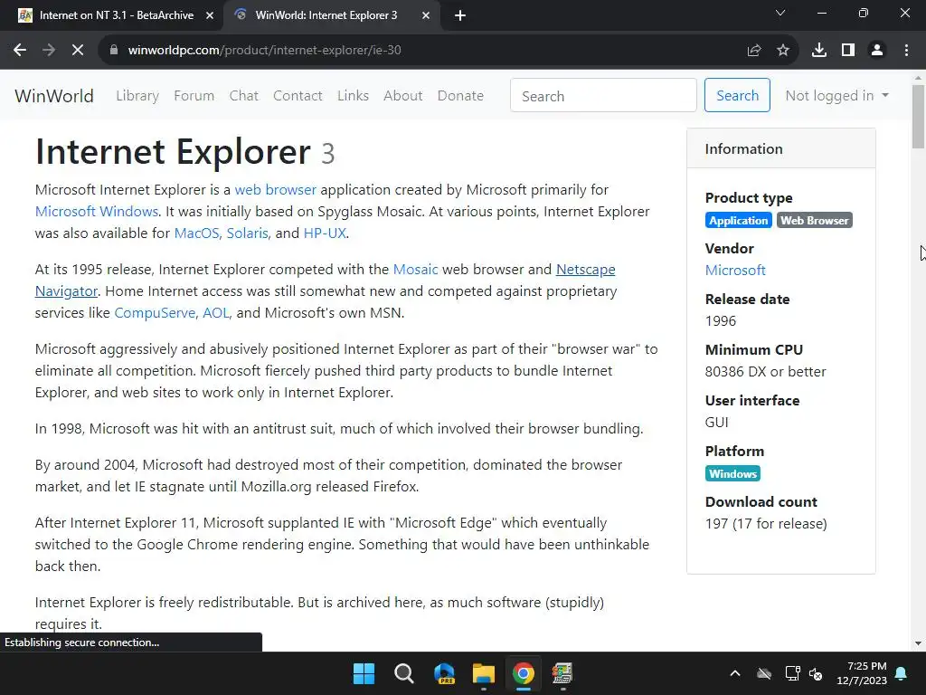Open the Windows Start menu
The height and width of the screenshot is (695, 926).
(364, 673)
